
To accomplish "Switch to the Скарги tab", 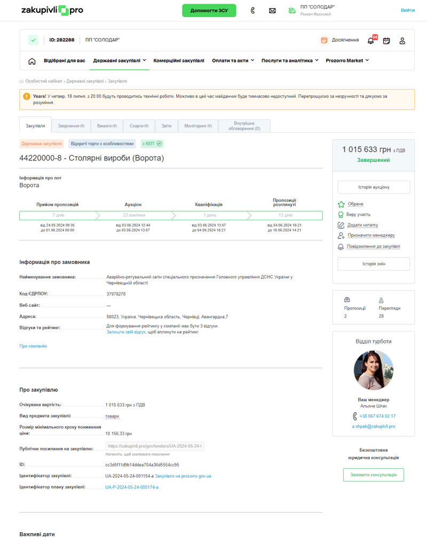I will coord(139,126).
